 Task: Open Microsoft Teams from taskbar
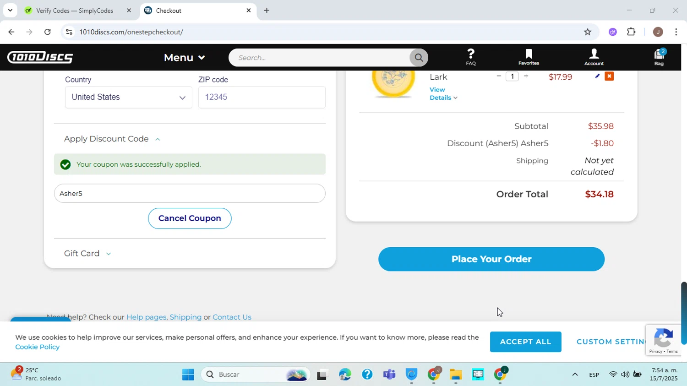(x=389, y=375)
